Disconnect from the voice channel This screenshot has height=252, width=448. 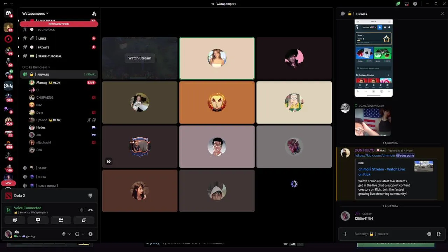[x=90, y=210]
